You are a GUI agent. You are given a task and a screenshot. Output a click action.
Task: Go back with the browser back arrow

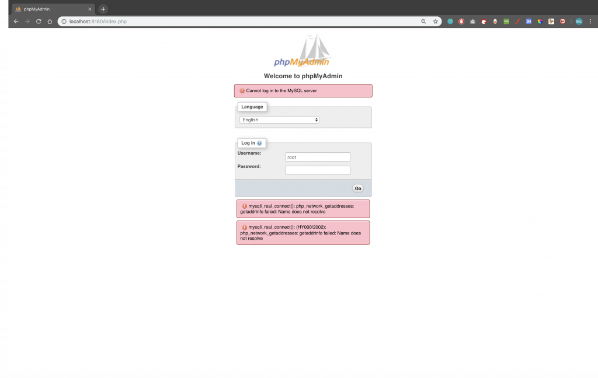[16, 22]
